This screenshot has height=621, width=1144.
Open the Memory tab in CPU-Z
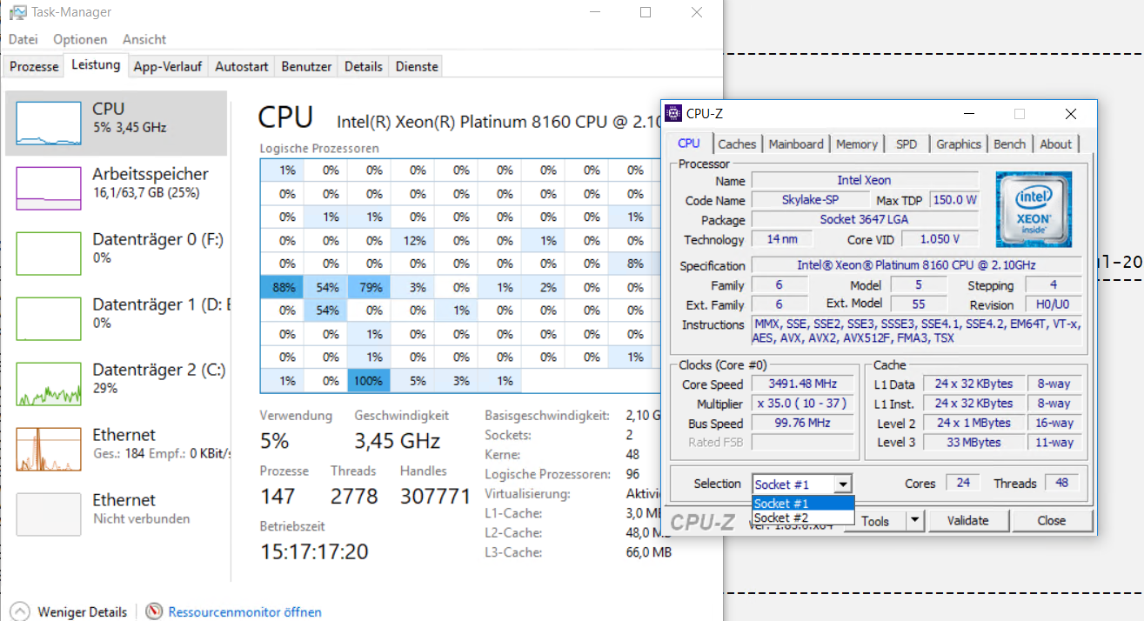[857, 144]
